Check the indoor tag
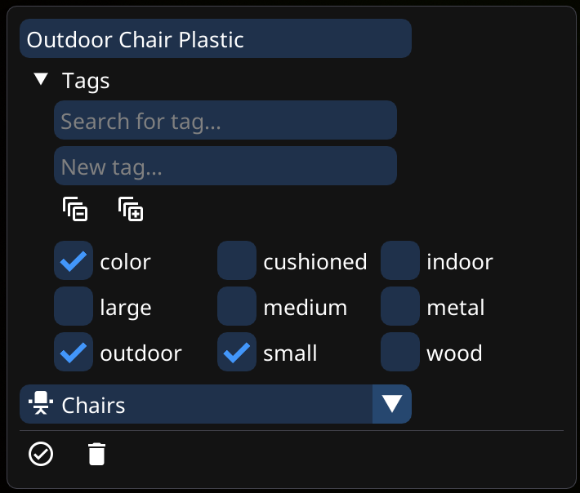 400,261
